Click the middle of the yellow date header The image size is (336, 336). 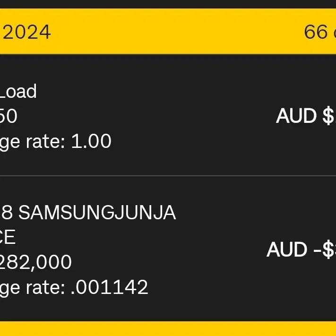point(168,32)
